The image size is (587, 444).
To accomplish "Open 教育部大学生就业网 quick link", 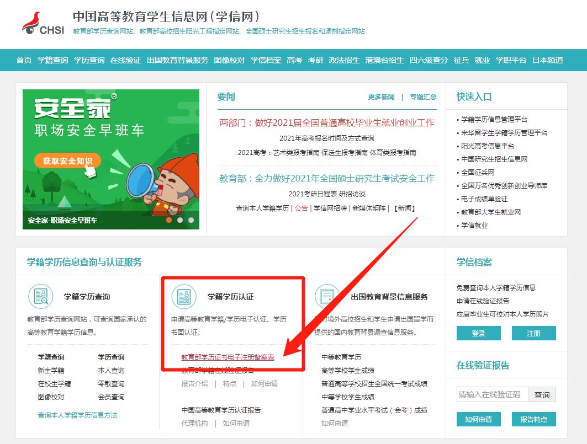I will (x=491, y=212).
